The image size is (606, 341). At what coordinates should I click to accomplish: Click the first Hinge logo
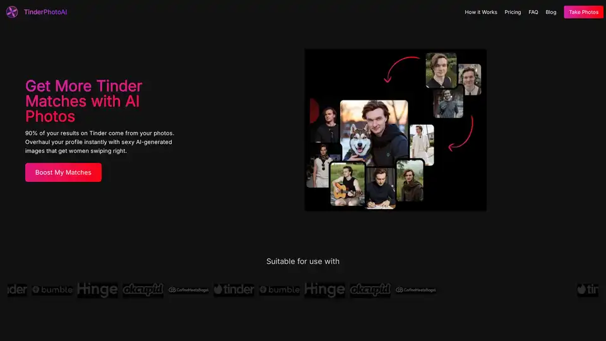pos(97,290)
